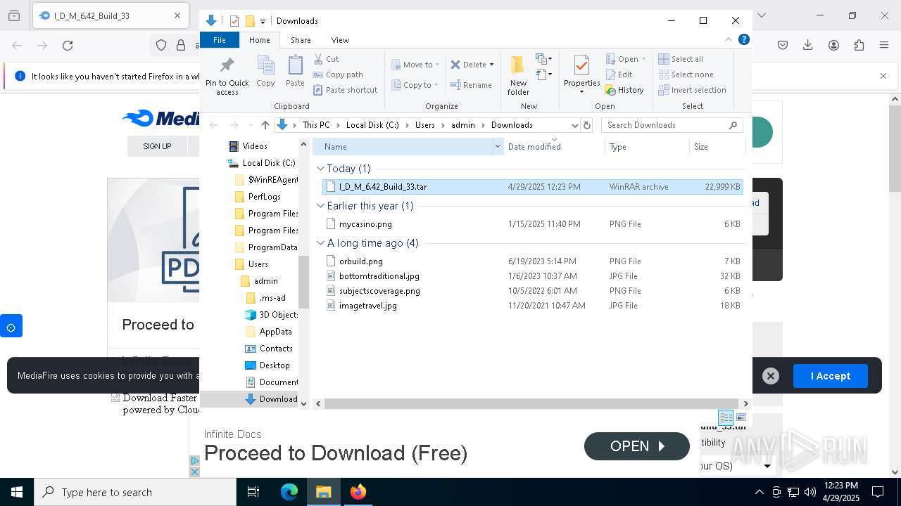Screen dimensions: 901x506
Task: Collapse the ribbon with the chevron
Action: (x=729, y=39)
